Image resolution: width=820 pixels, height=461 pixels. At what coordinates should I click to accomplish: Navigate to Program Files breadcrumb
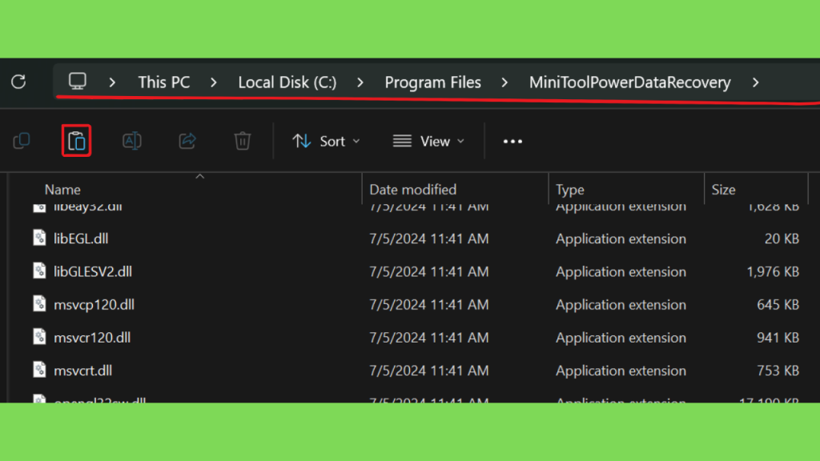432,82
